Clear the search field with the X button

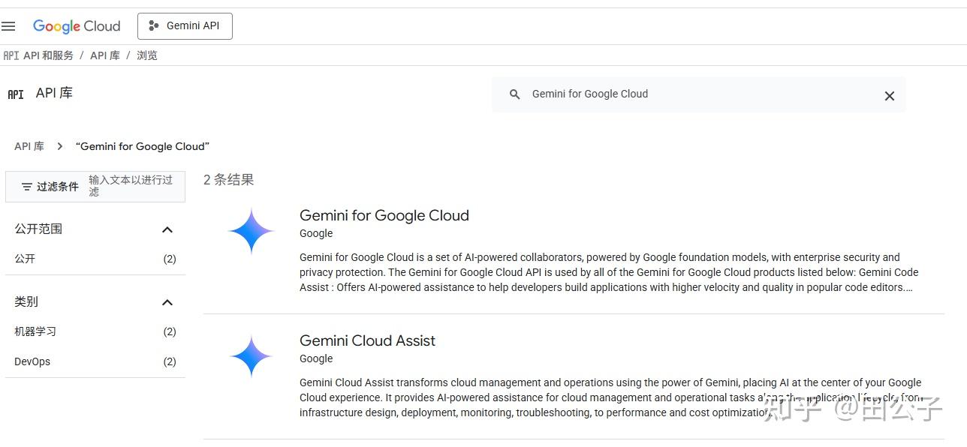point(889,96)
